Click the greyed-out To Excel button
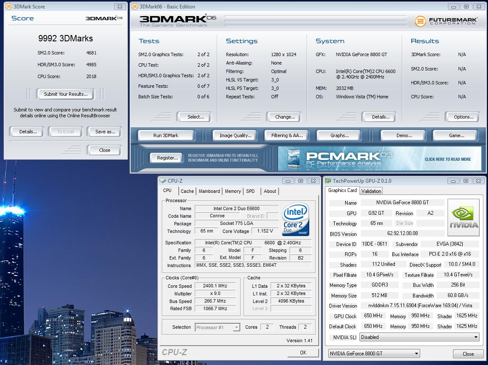Viewport: 488px width, 365px height. click(x=65, y=132)
